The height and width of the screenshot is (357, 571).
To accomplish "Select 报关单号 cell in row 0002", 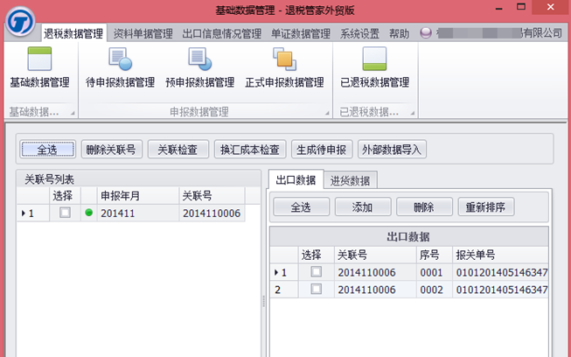I will 500,290.
